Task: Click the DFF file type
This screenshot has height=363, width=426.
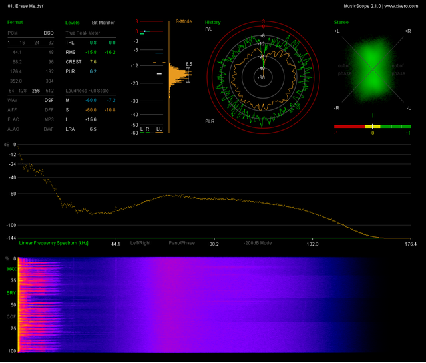Action: click(x=49, y=110)
